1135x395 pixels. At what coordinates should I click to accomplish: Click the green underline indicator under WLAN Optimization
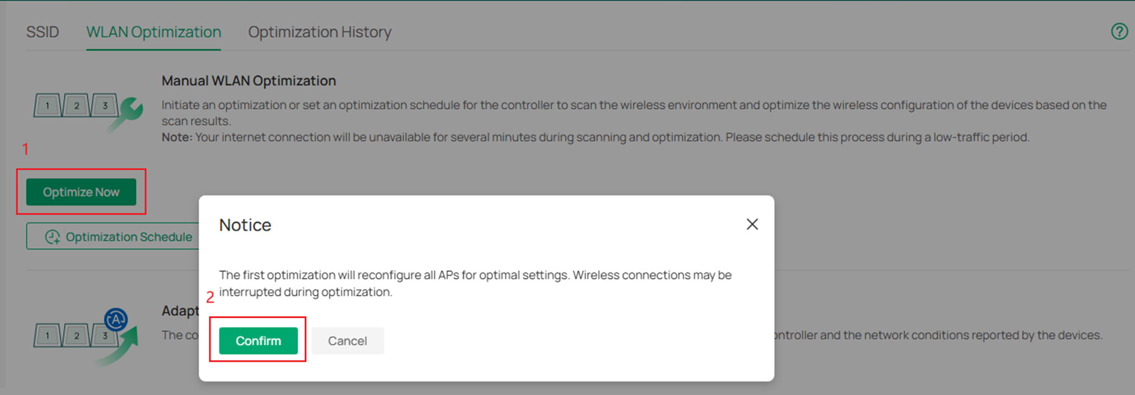coord(153,49)
